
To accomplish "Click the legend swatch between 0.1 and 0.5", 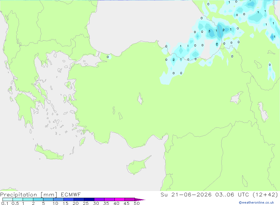I will pos(8,199).
